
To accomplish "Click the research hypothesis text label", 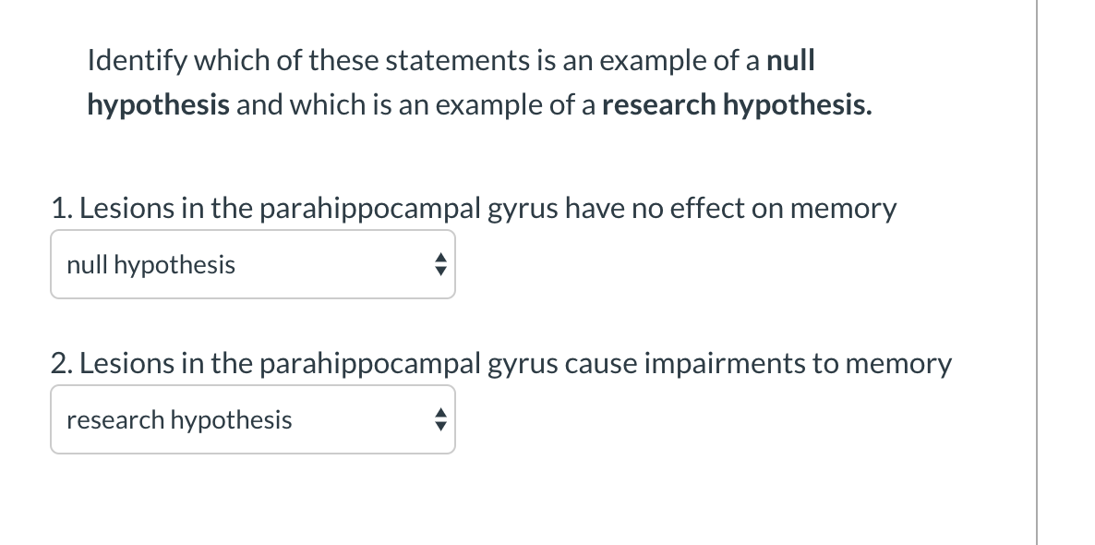I will pos(178,420).
